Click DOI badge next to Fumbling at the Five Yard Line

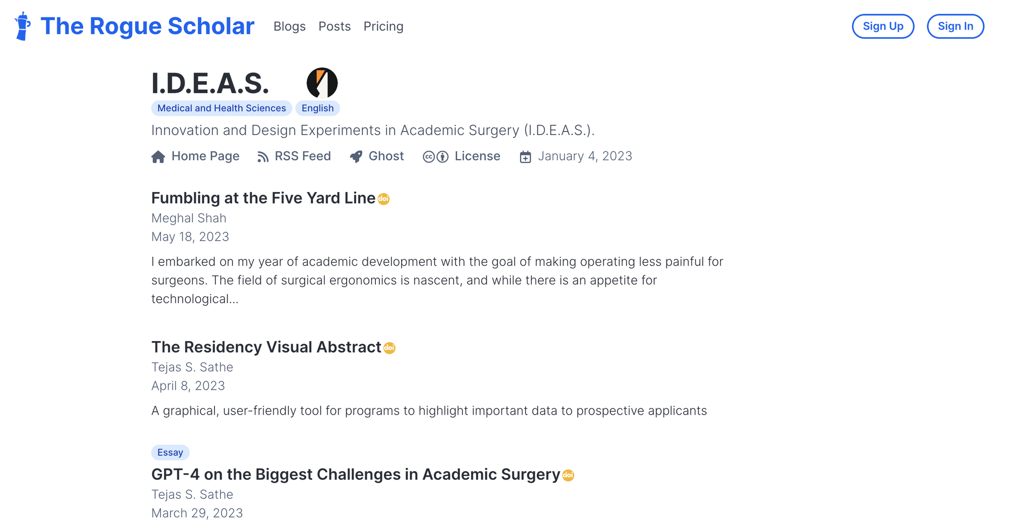[x=383, y=199]
